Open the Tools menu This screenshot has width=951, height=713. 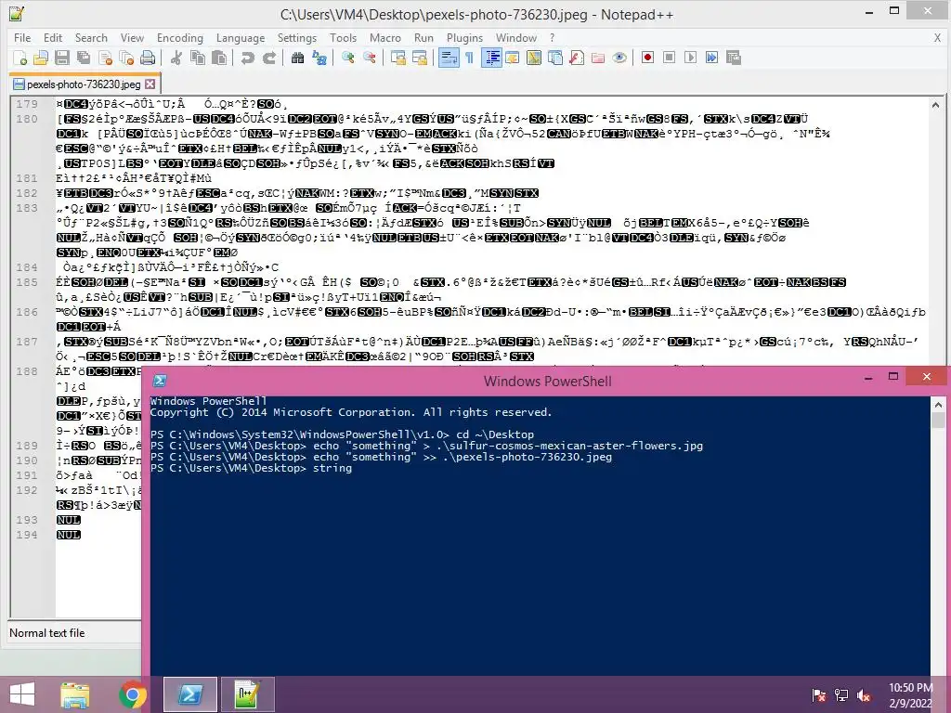point(344,37)
